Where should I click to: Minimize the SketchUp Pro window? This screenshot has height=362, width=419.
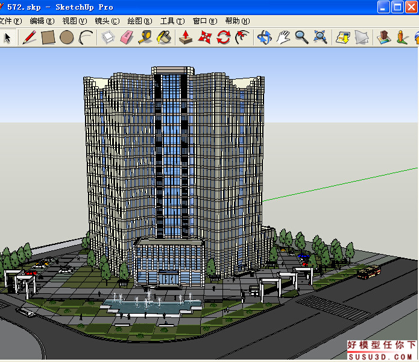tap(383, 7)
